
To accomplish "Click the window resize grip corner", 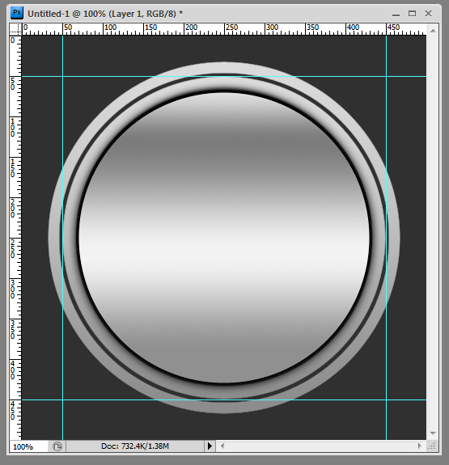I will click(x=432, y=446).
